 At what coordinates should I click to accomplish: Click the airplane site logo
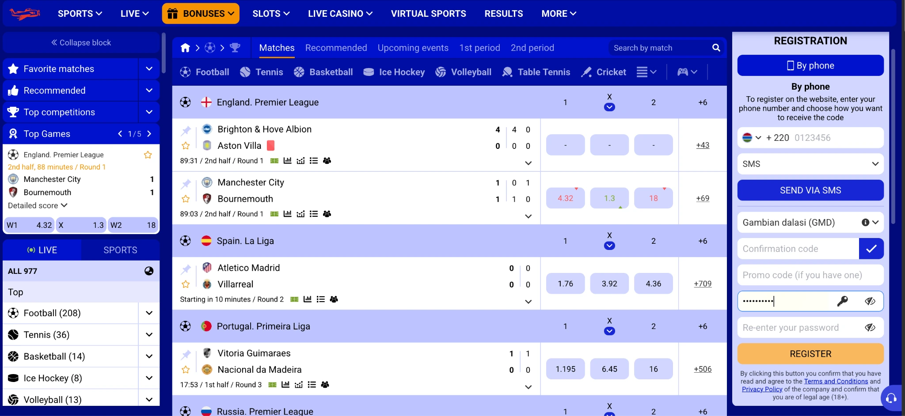click(25, 14)
